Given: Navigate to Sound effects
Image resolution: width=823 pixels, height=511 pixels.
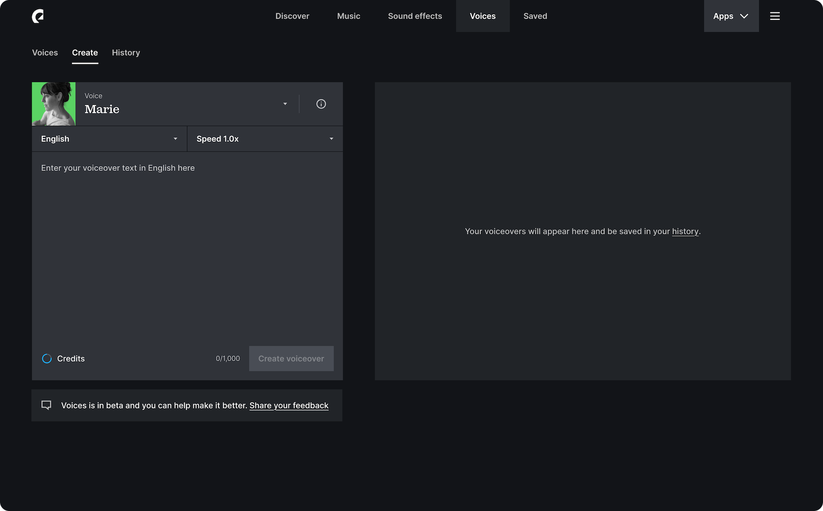Looking at the screenshot, I should click(415, 16).
